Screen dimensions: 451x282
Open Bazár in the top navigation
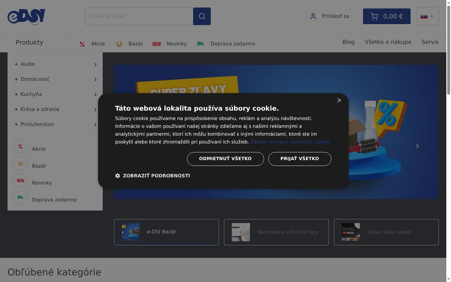(x=136, y=44)
